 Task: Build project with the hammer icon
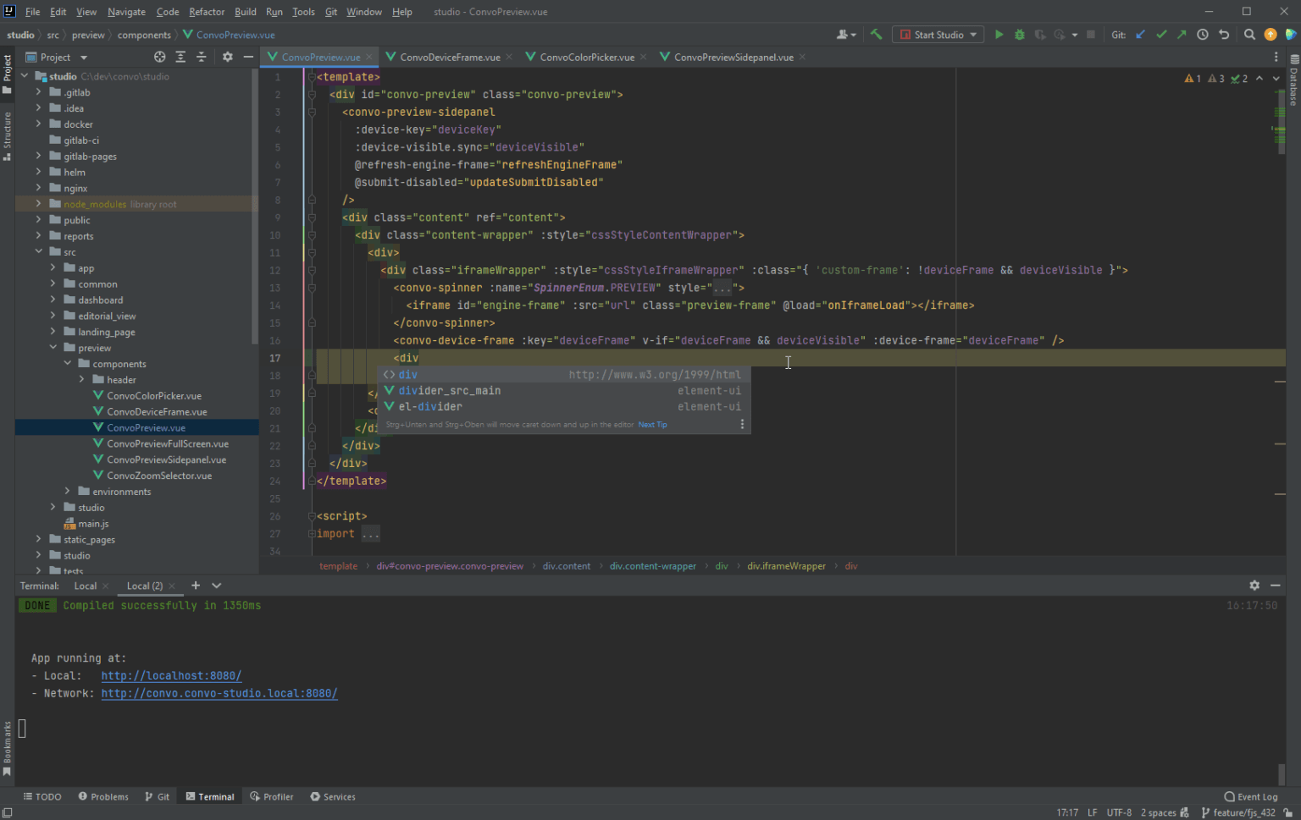tap(877, 35)
